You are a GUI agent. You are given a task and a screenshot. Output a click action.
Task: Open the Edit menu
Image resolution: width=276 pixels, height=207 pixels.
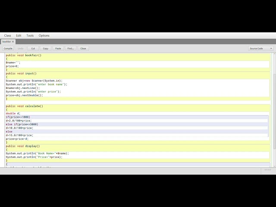19,35
